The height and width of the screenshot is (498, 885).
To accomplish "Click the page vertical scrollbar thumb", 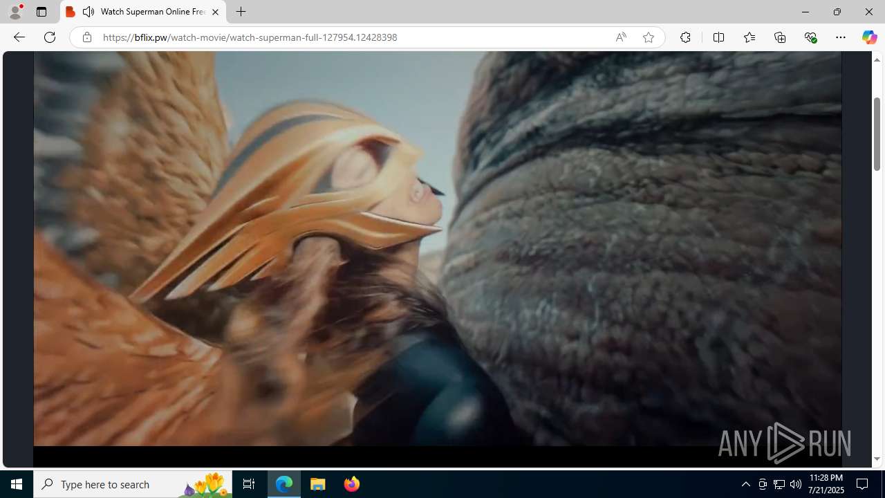I will click(x=877, y=133).
